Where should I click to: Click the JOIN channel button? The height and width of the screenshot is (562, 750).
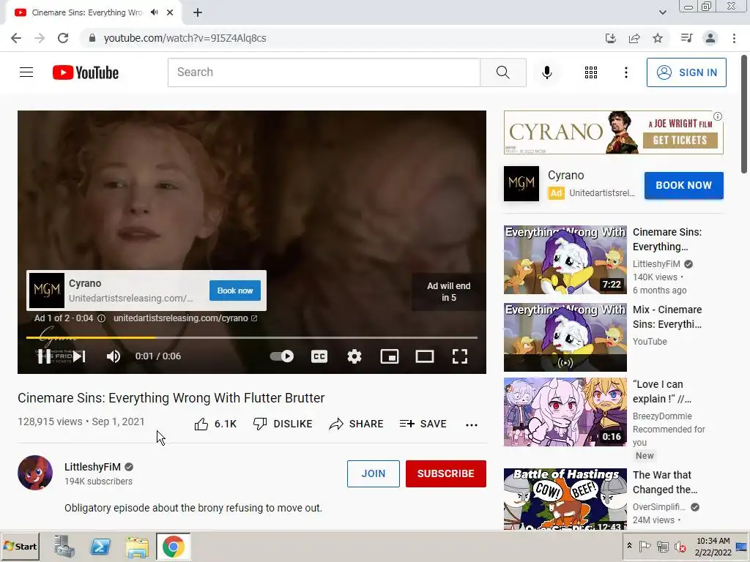pyautogui.click(x=373, y=473)
